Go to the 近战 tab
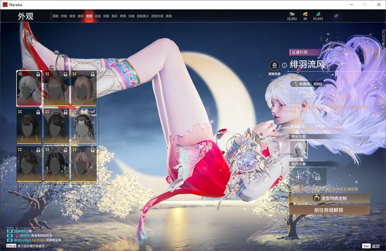 click(98, 16)
